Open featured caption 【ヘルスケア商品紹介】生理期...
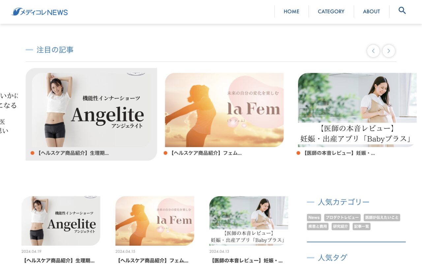 72,153
